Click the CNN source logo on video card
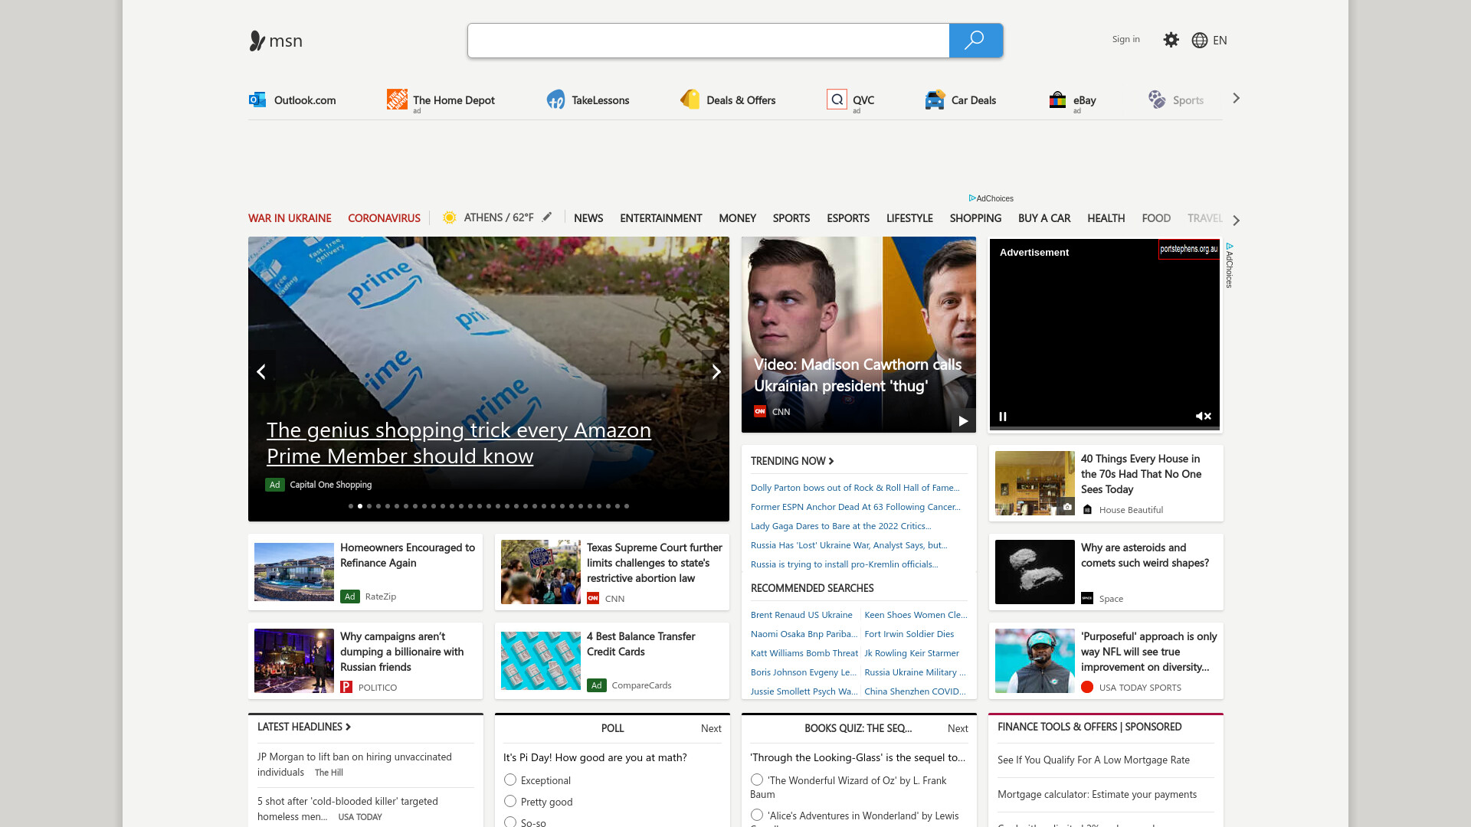 [x=760, y=411]
